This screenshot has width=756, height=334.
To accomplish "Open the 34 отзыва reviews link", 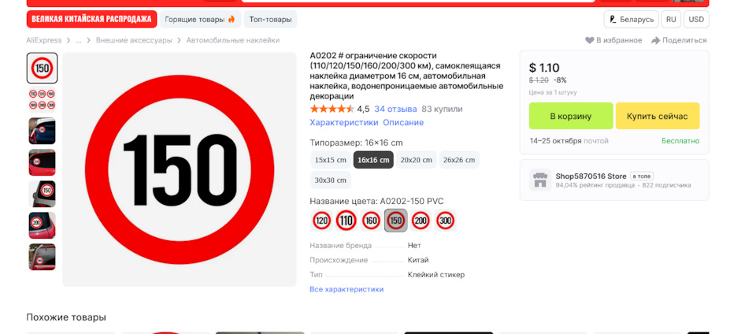I will pos(395,109).
